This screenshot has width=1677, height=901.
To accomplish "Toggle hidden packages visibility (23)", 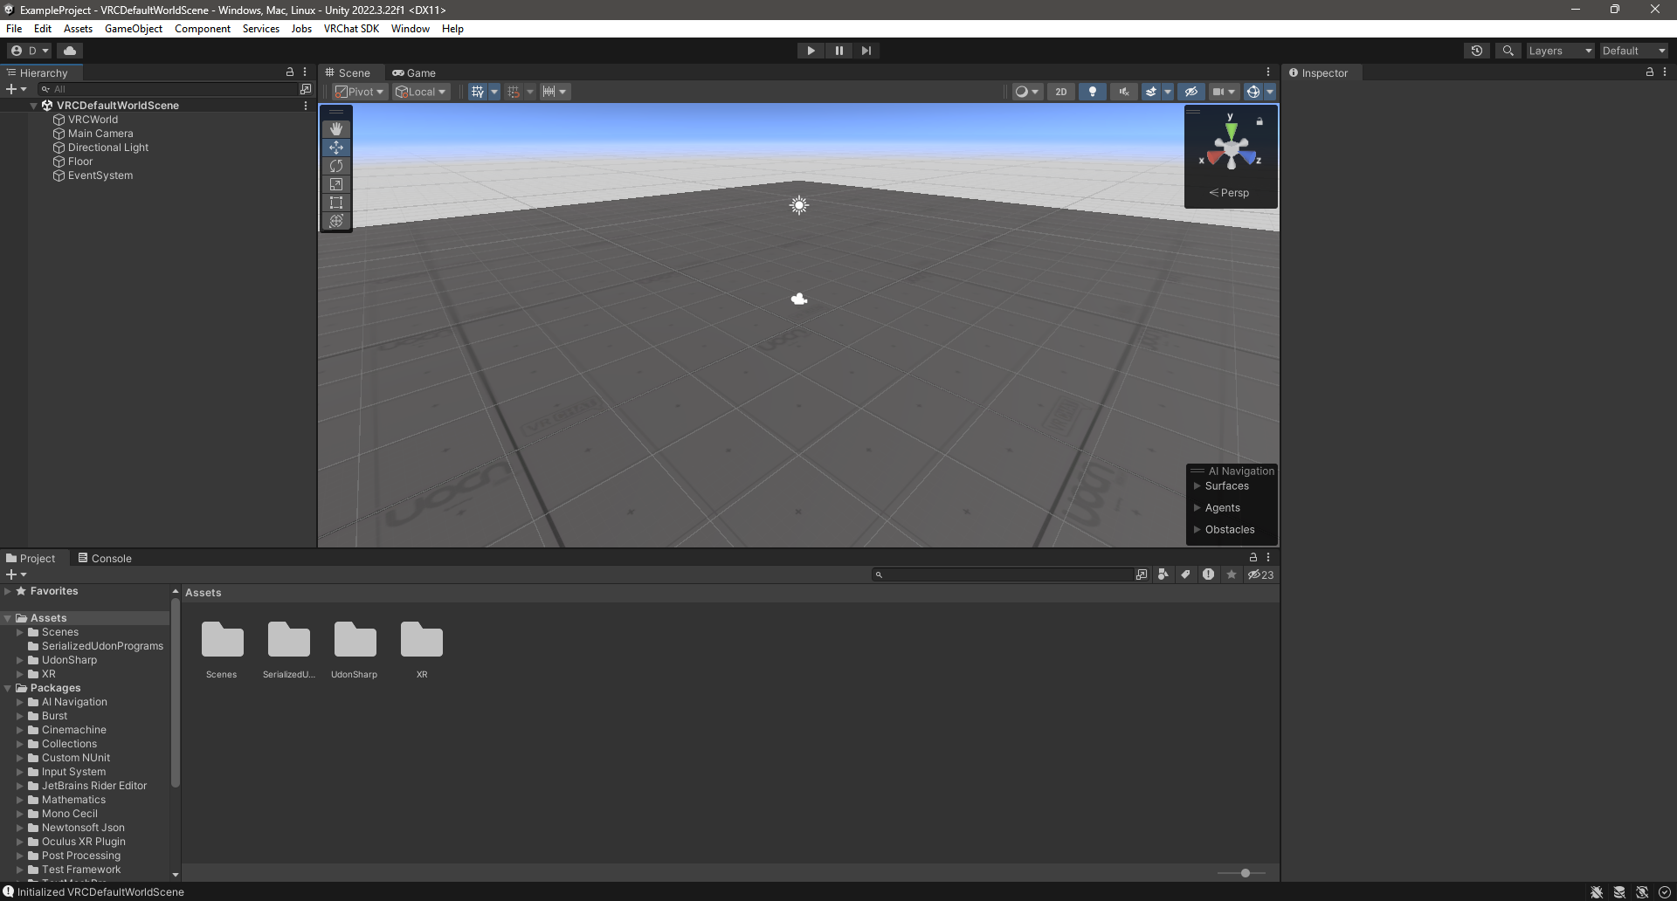I will pyautogui.click(x=1260, y=574).
